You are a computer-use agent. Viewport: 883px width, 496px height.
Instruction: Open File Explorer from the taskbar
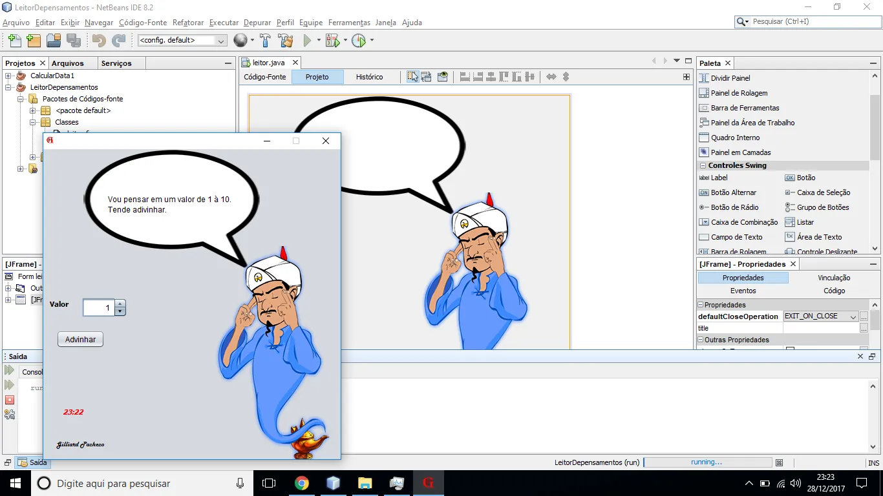point(365,483)
